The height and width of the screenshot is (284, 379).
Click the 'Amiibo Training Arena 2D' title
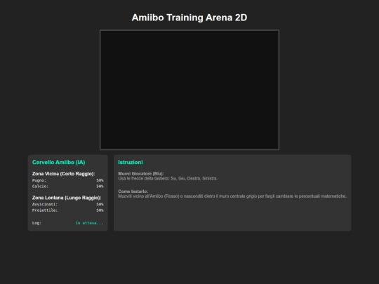click(x=189, y=18)
